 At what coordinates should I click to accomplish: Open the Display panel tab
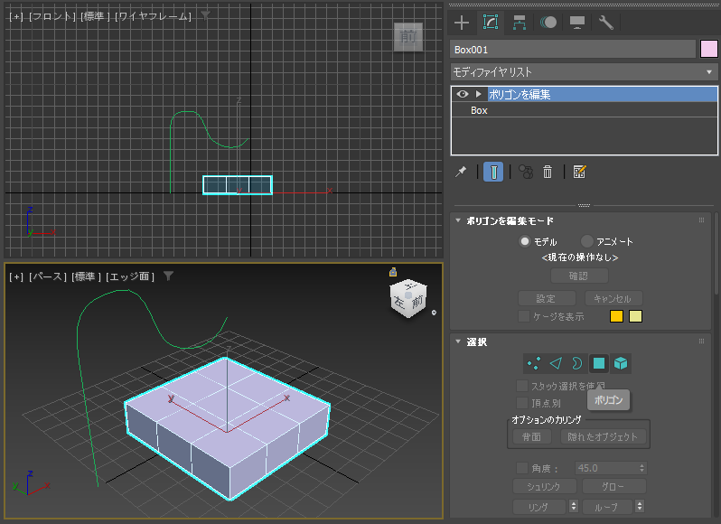click(577, 23)
